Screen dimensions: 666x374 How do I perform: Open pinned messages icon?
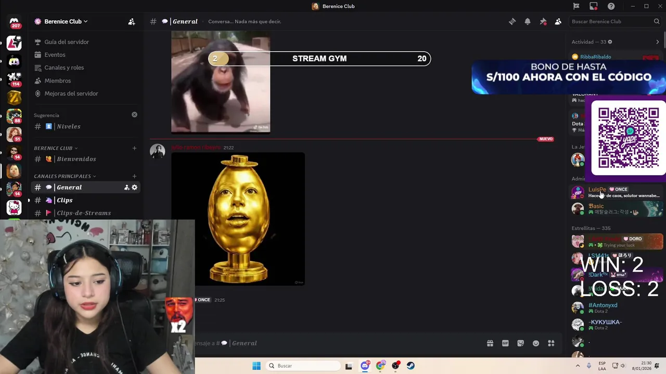[x=543, y=21]
